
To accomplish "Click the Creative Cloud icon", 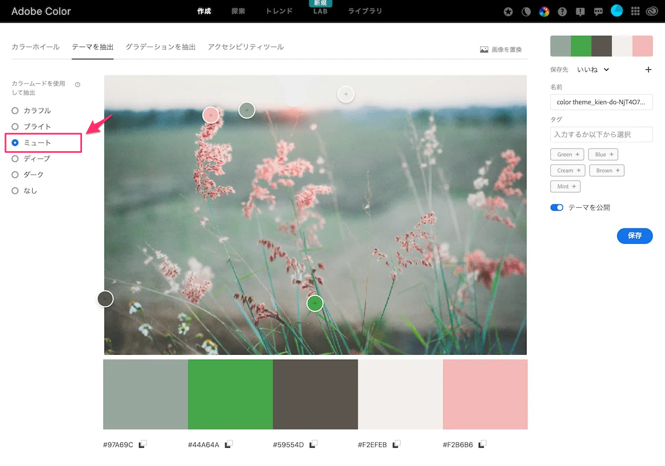I will (x=653, y=11).
